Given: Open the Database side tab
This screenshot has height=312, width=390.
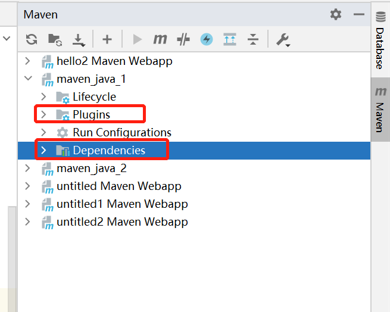Looking at the screenshot, I should (380, 40).
